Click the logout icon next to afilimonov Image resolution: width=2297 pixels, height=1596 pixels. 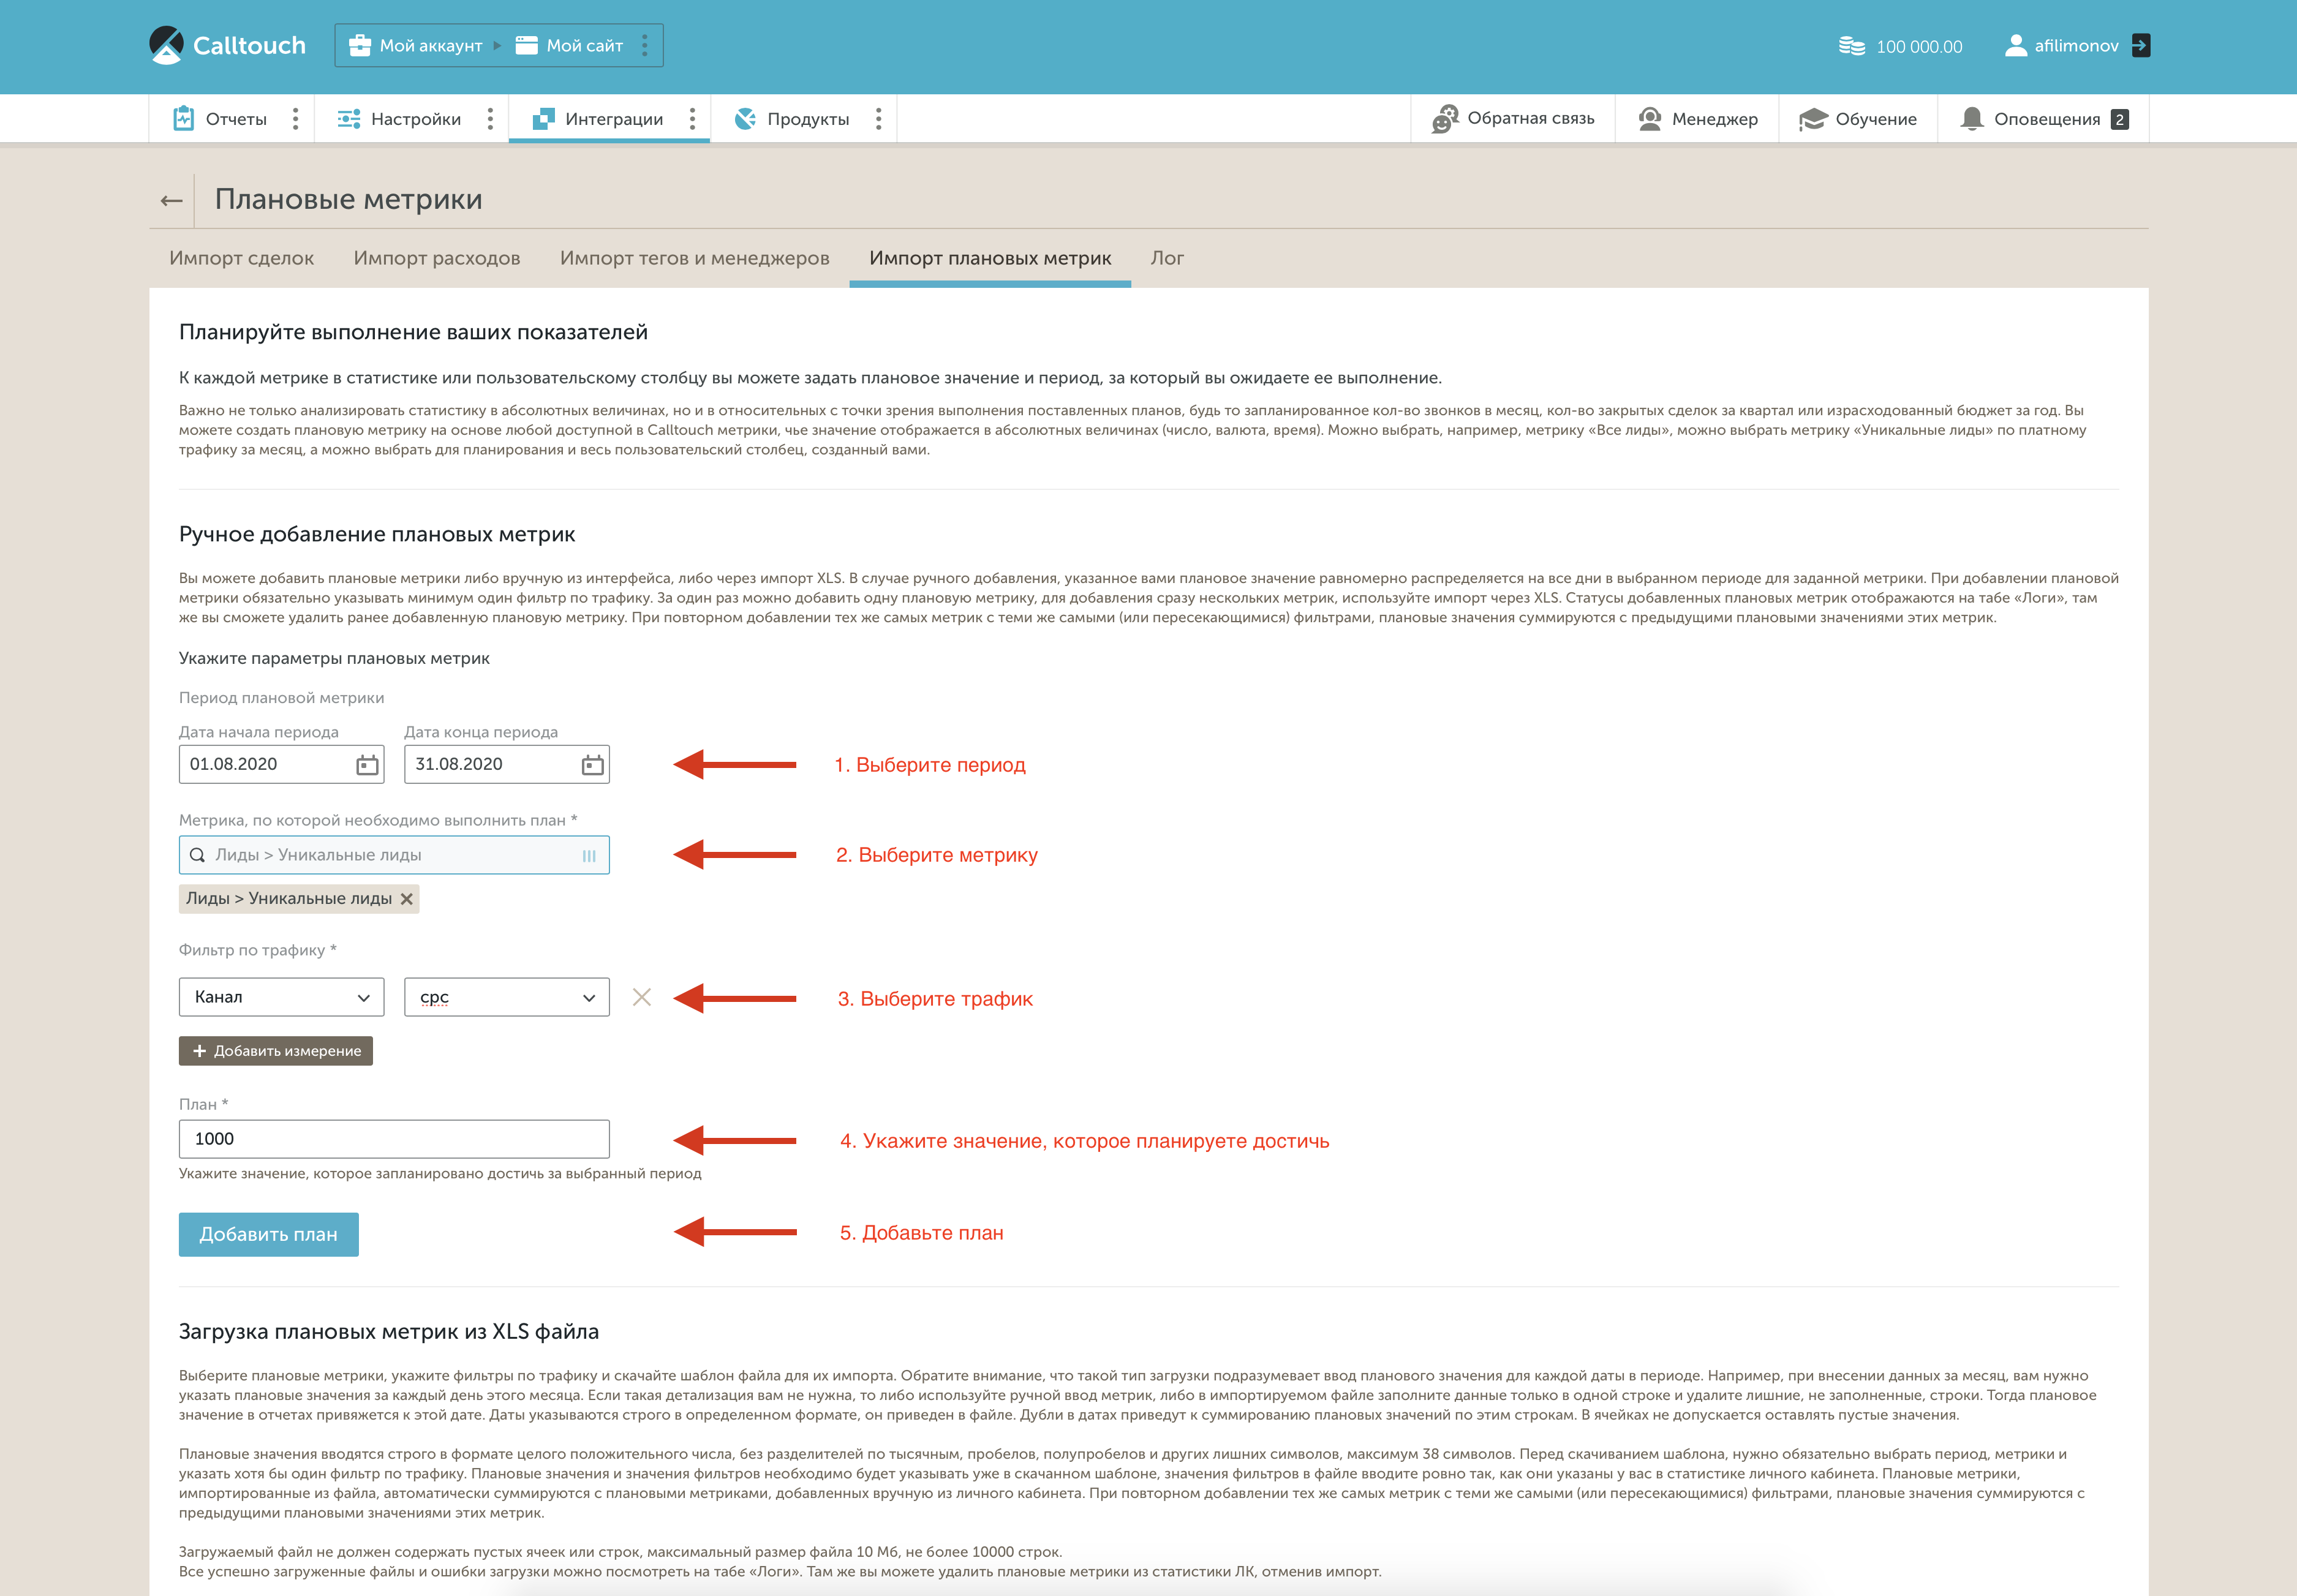(x=2140, y=46)
